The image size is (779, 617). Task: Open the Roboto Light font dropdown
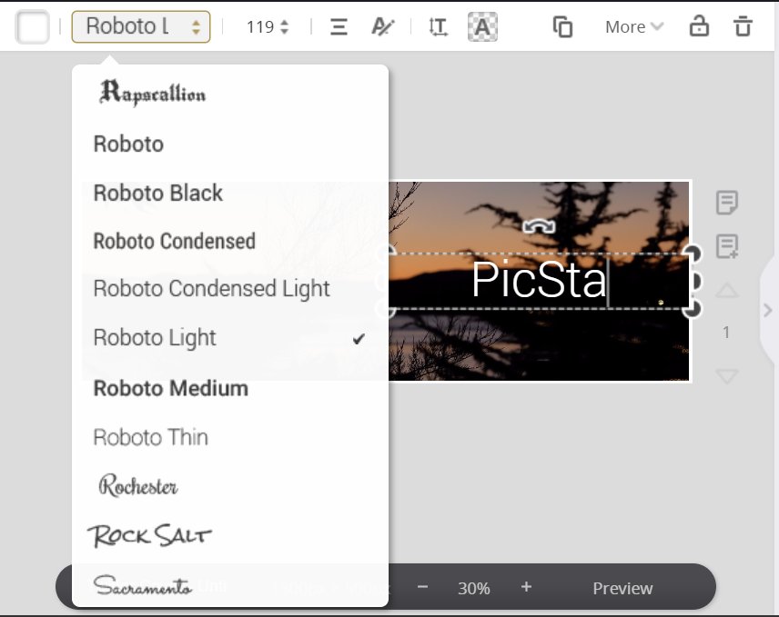(x=141, y=27)
